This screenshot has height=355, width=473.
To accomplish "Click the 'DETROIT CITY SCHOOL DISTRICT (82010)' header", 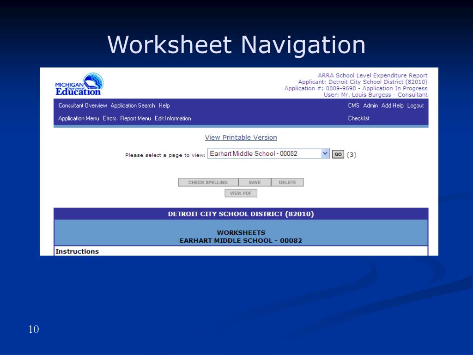I will coord(241,214).
